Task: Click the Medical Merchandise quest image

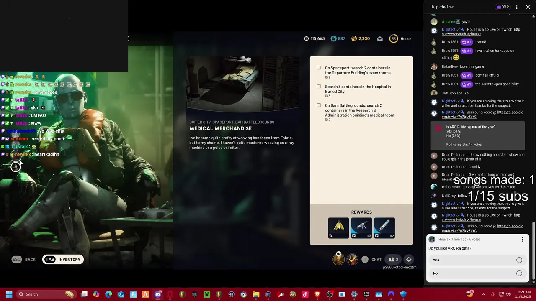Action: (242, 84)
